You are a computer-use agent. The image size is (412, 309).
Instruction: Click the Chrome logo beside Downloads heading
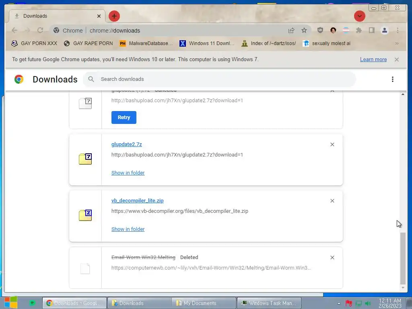pyautogui.click(x=19, y=79)
